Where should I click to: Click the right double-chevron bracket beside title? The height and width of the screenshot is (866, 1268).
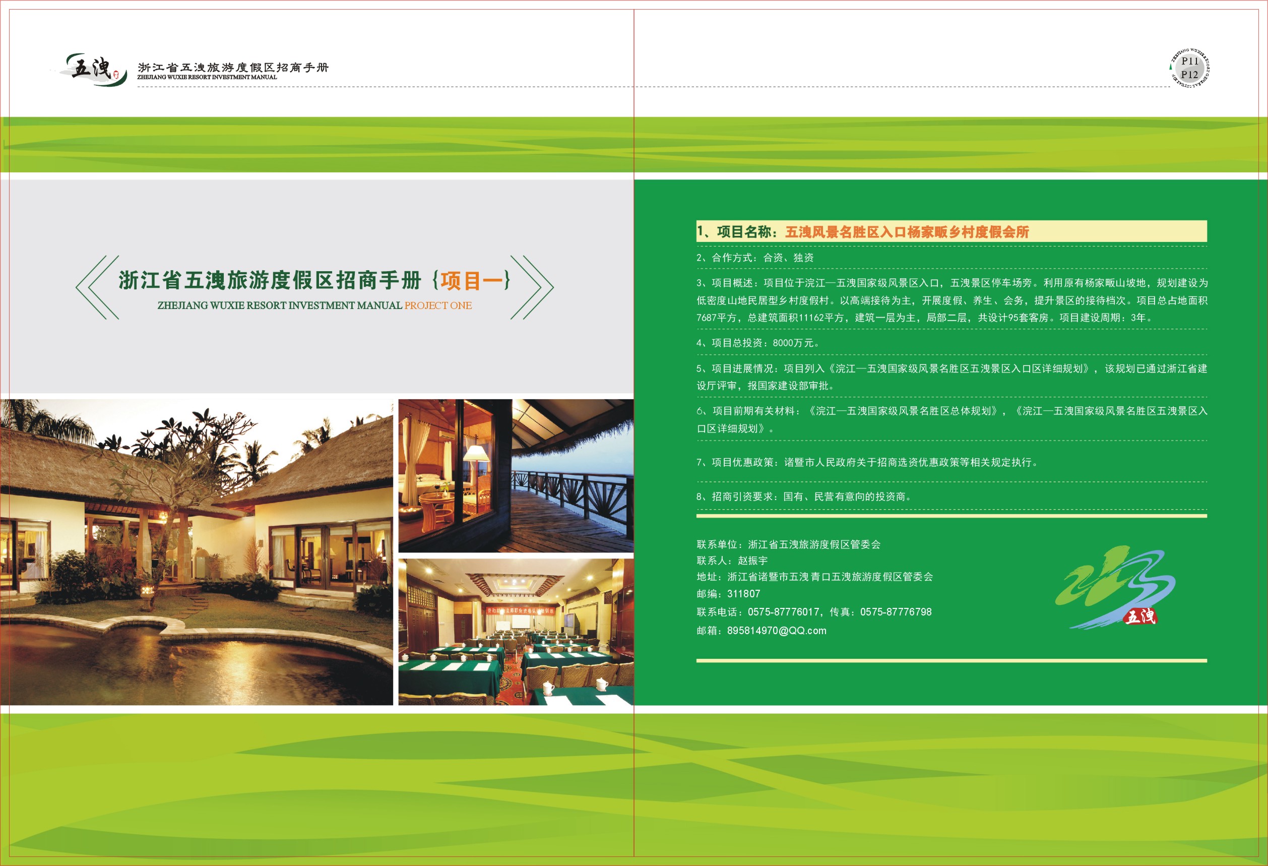[x=532, y=287]
